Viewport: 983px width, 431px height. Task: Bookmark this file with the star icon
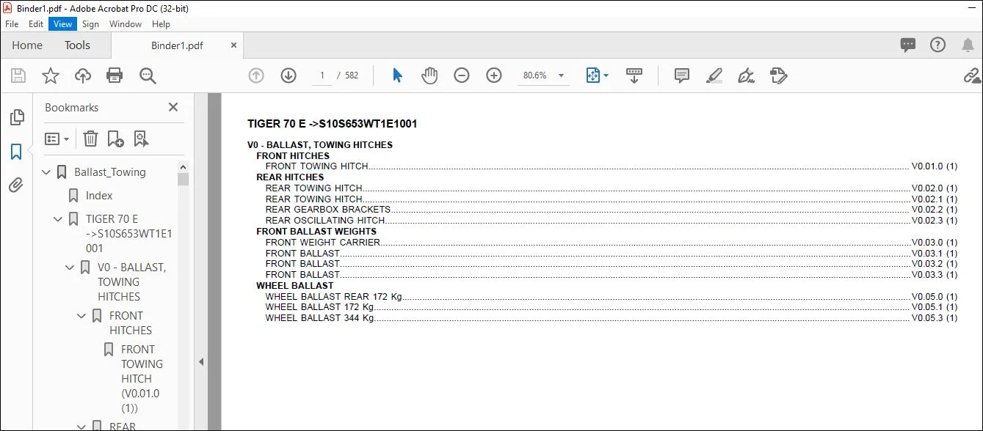(x=50, y=75)
